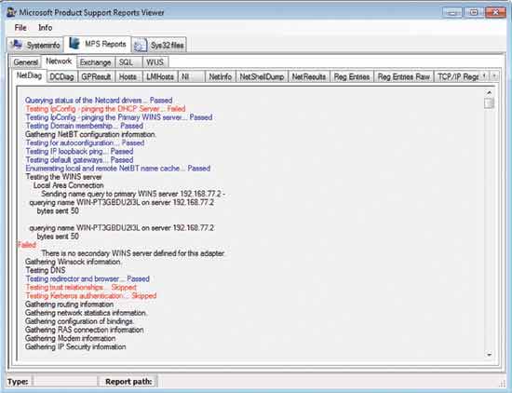Screen dimensions: 512x393
Task: Click the red 'Failed' result text
Action: point(27,245)
